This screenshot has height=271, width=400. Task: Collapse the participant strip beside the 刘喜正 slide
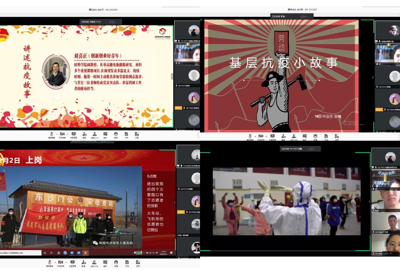pos(172,76)
